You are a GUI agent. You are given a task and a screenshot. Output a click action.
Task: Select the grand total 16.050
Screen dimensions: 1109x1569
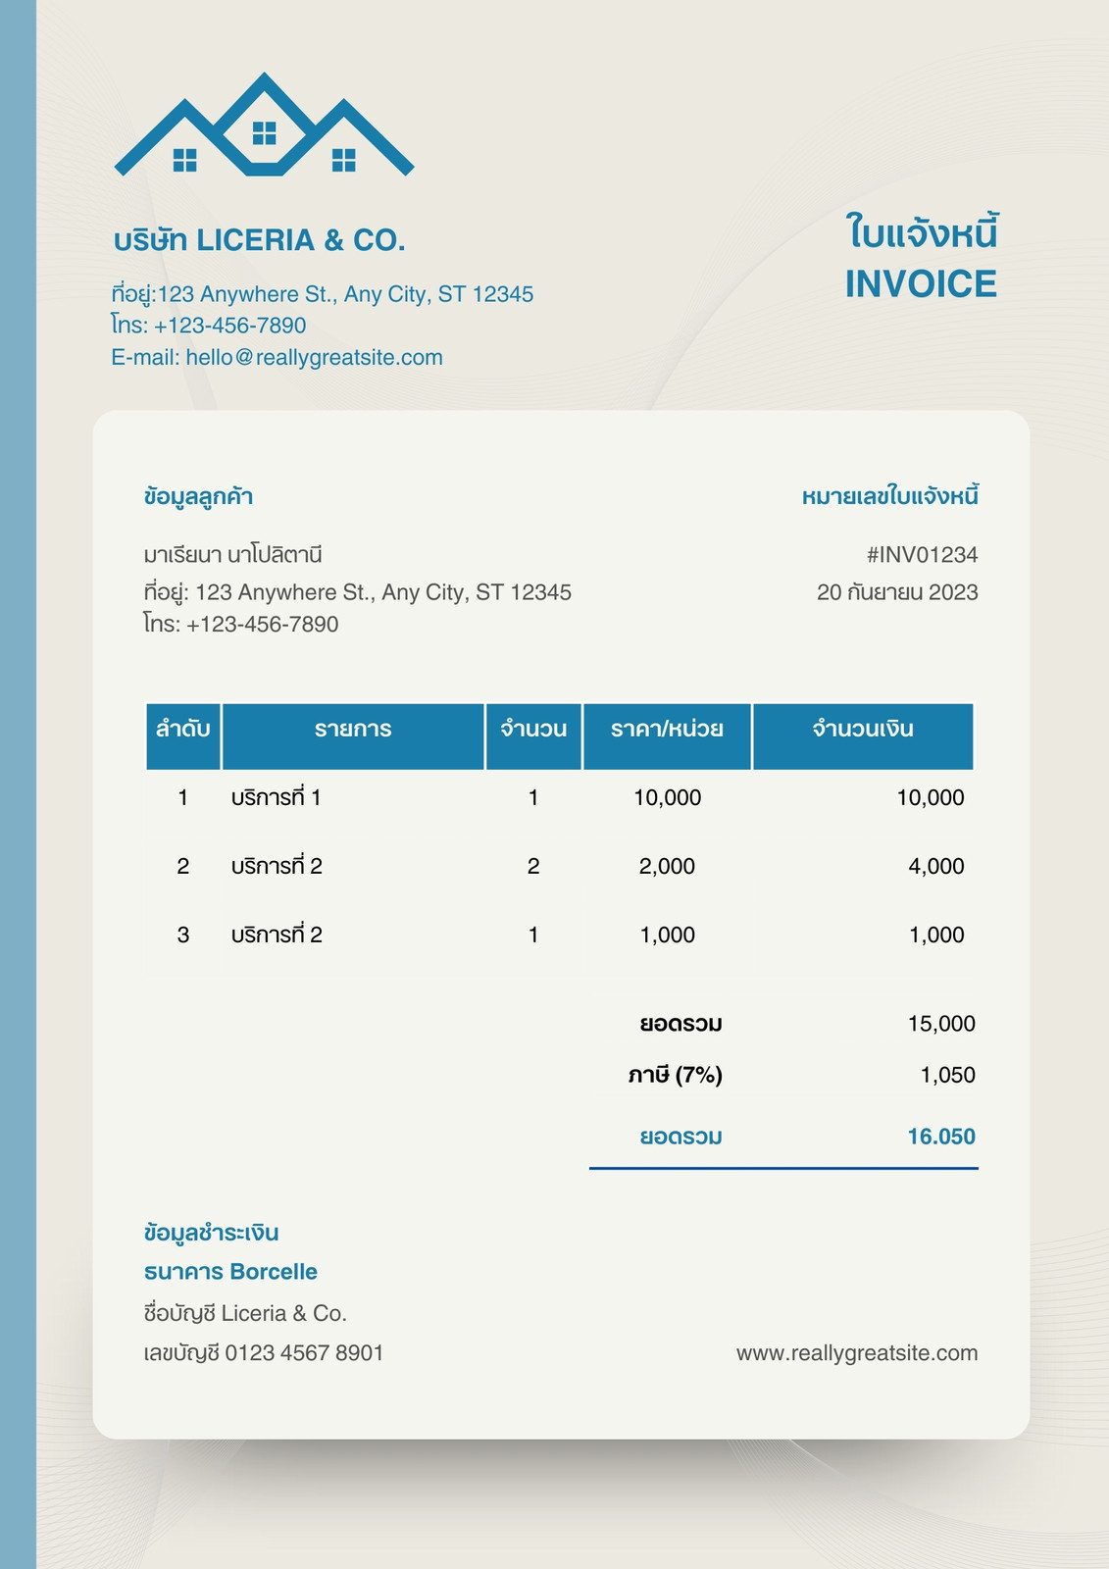[941, 1137]
